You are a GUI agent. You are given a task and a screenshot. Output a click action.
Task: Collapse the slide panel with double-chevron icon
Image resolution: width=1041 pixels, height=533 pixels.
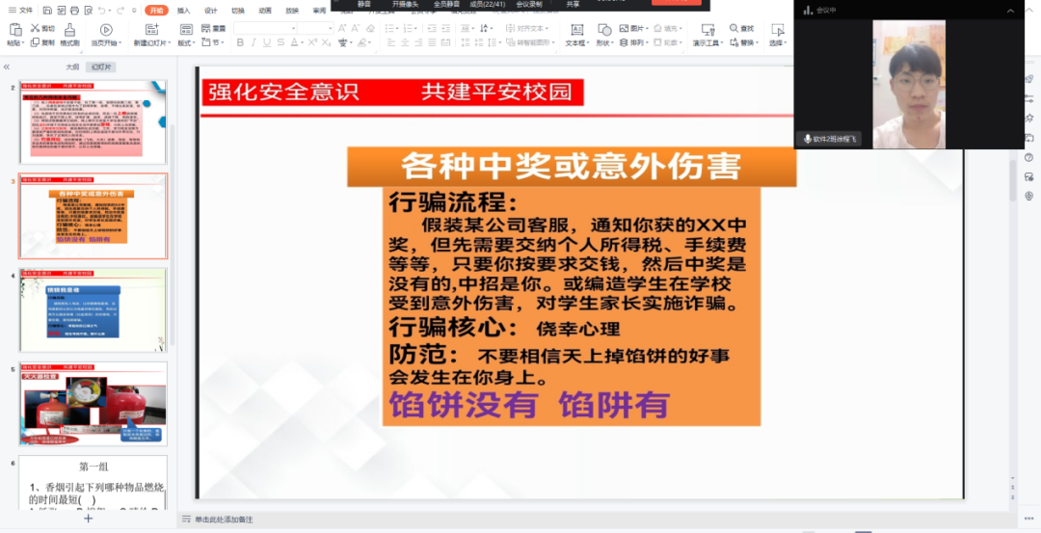(x=7, y=67)
